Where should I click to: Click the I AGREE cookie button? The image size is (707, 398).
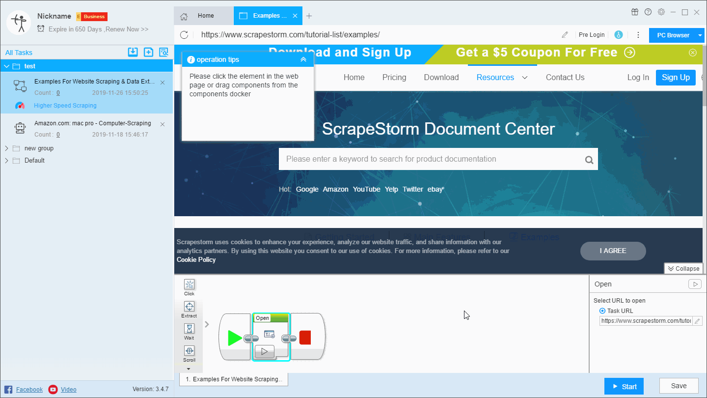[x=613, y=251]
